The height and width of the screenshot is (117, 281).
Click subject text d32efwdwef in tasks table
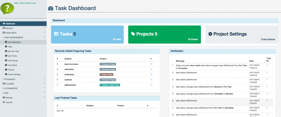(70, 85)
